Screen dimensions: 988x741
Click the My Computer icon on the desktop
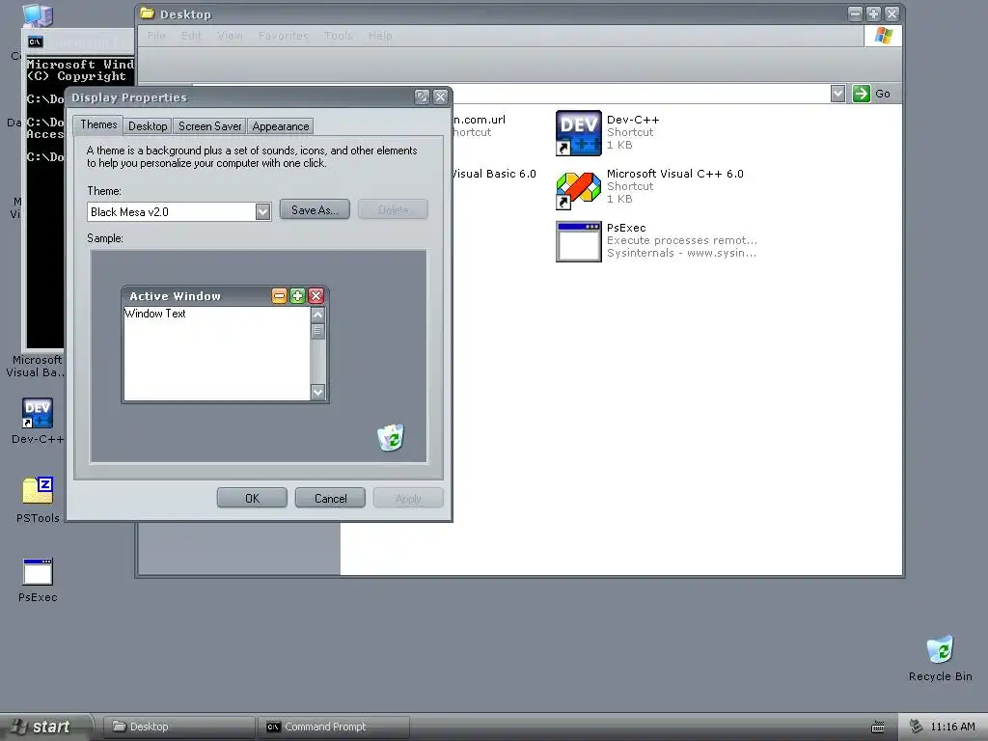[x=38, y=15]
